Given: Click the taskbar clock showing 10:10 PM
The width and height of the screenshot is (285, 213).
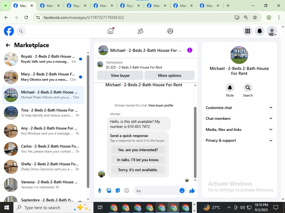Looking at the screenshot, I should pos(261,207).
